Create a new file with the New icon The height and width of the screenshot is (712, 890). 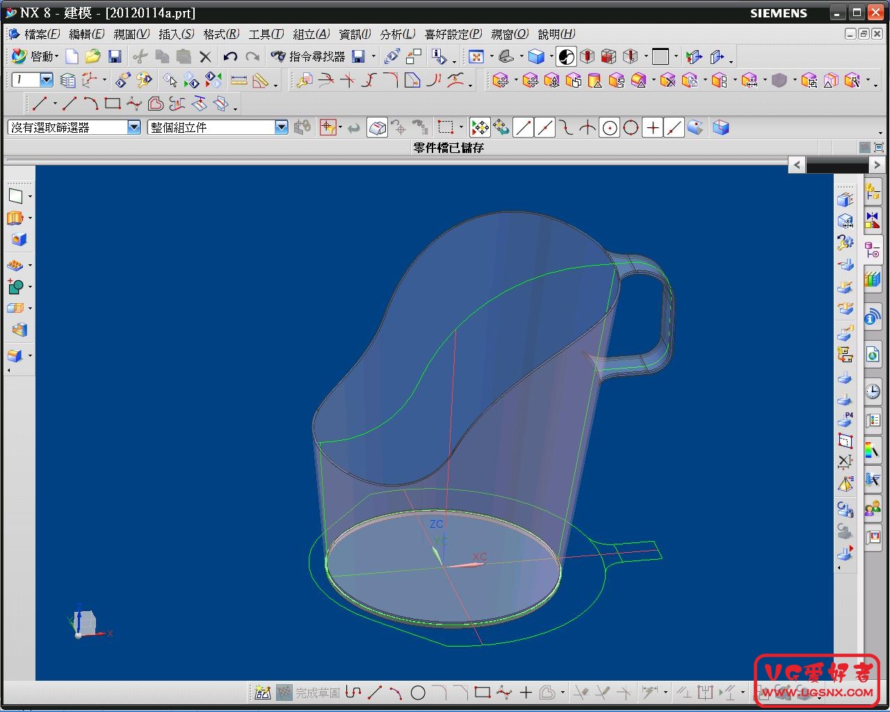pyautogui.click(x=72, y=56)
